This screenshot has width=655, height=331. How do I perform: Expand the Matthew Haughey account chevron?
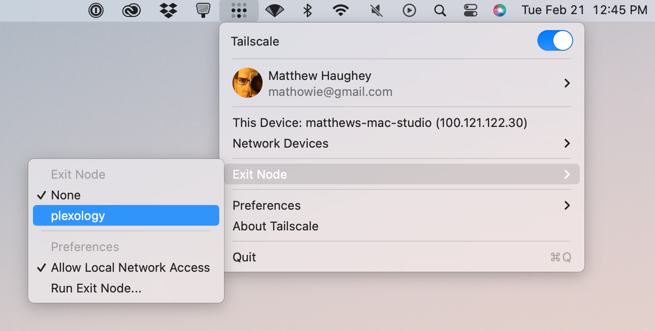pyautogui.click(x=567, y=83)
